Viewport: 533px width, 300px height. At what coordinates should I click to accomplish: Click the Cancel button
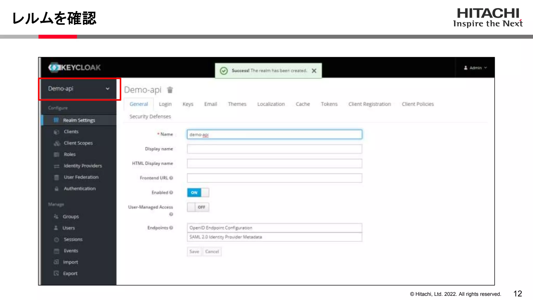coord(212,252)
